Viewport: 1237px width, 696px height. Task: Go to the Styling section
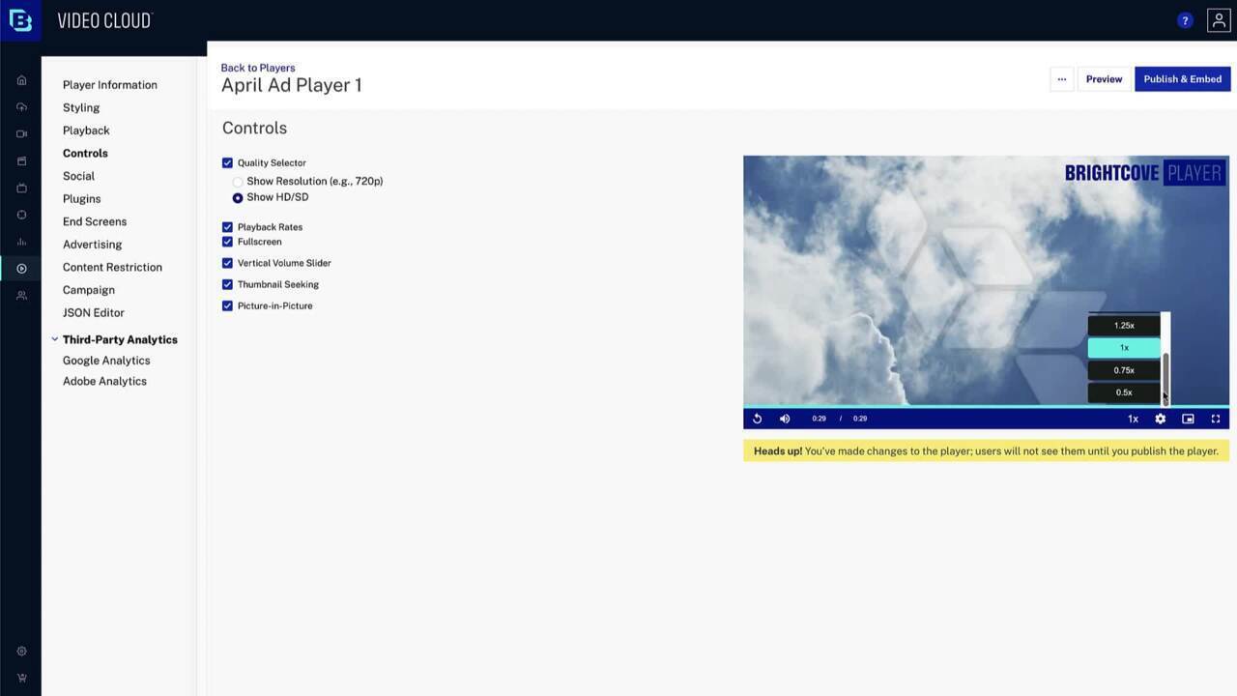(x=81, y=107)
